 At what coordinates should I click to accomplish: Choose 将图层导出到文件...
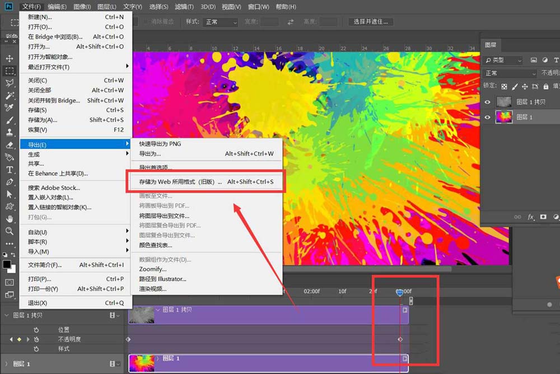click(x=206, y=216)
